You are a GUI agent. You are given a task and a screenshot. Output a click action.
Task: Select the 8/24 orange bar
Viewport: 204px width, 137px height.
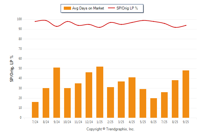point(46,103)
